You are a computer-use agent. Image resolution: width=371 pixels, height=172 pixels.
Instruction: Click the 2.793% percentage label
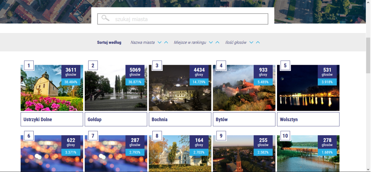[x=135, y=152]
